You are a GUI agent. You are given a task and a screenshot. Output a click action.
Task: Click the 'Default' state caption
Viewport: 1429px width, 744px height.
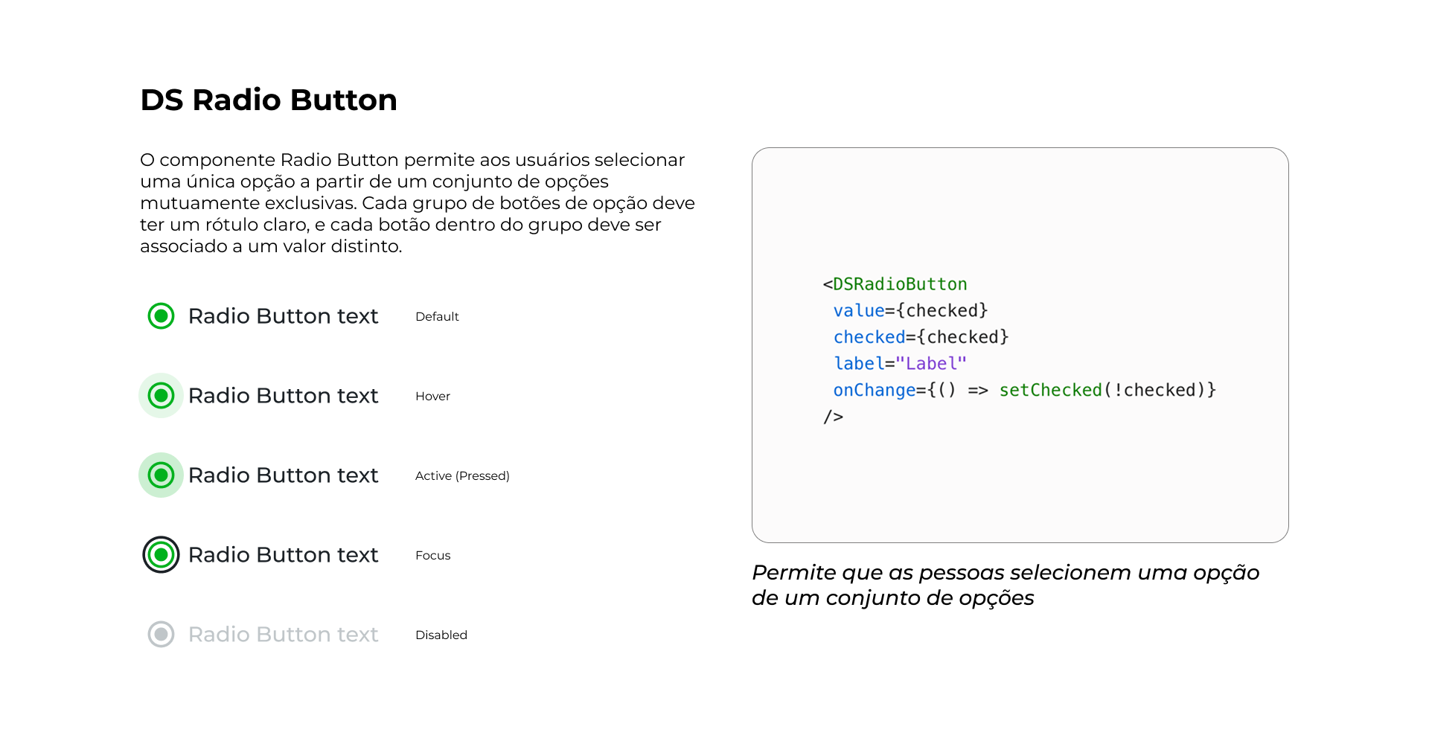437,317
